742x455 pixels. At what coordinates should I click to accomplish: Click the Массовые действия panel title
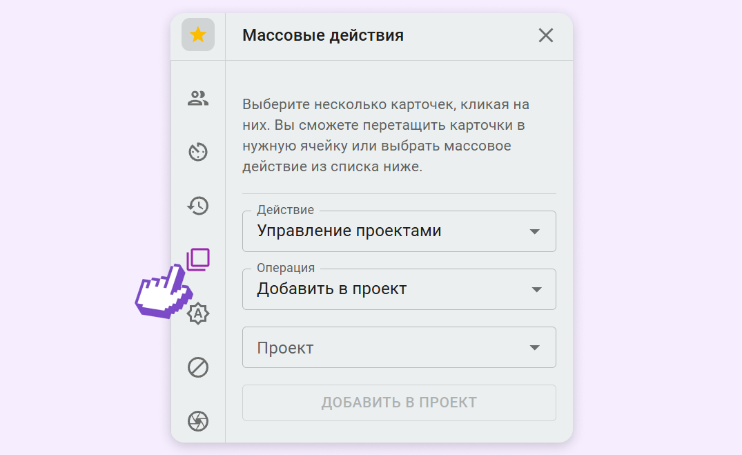323,35
